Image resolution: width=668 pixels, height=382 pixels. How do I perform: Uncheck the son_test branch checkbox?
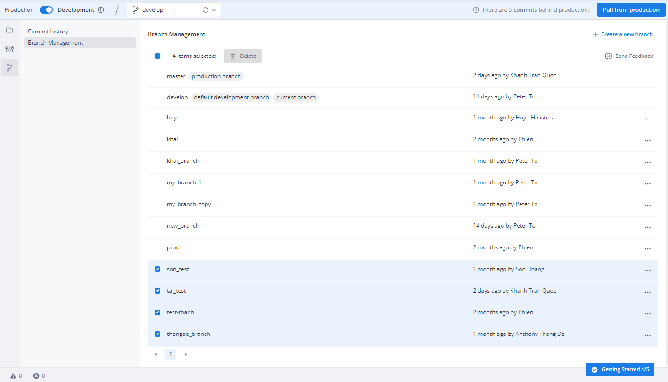click(157, 269)
